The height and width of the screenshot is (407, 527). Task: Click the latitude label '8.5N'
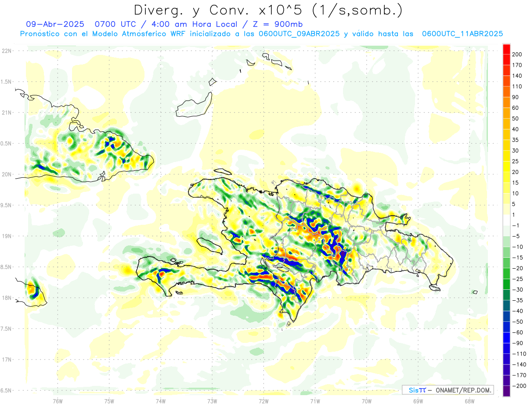(6, 267)
